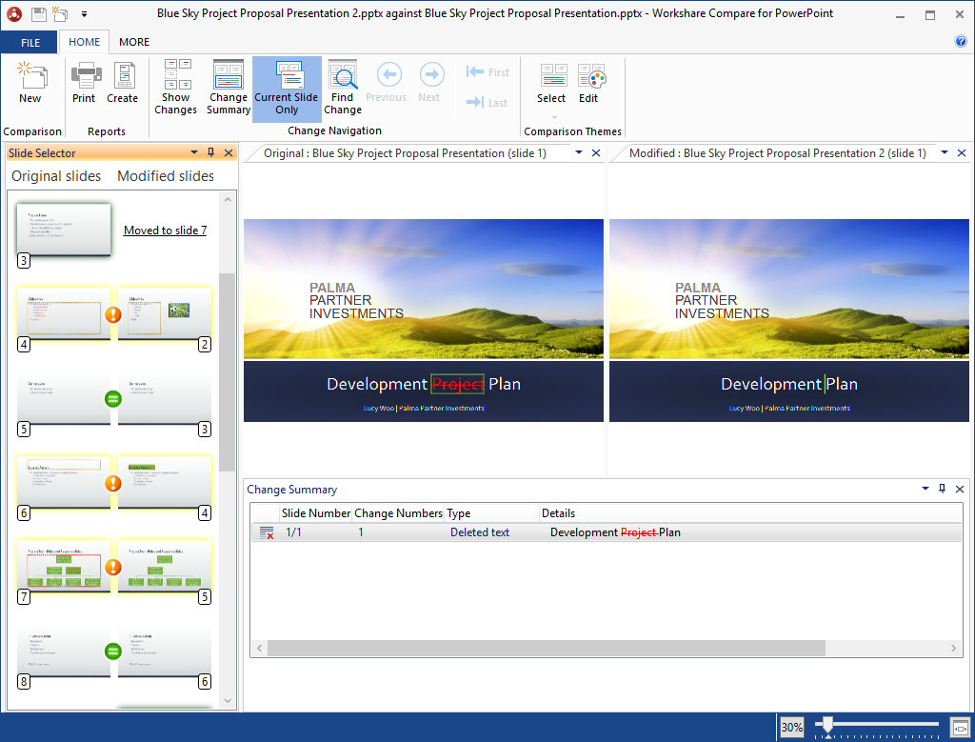This screenshot has height=742, width=975.
Task: Select modified slide 4 thumbnail
Action: [x=165, y=482]
